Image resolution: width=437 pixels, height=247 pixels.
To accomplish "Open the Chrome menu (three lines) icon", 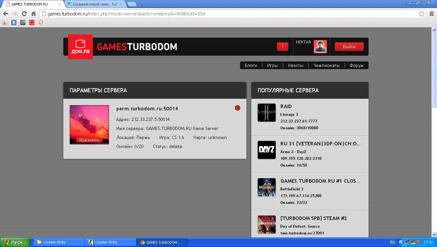I will point(432,14).
